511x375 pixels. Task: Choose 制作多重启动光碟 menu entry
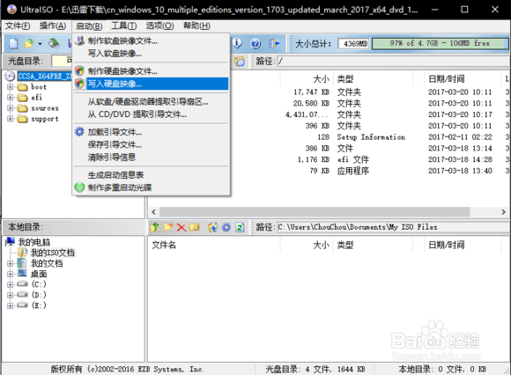pos(152,187)
